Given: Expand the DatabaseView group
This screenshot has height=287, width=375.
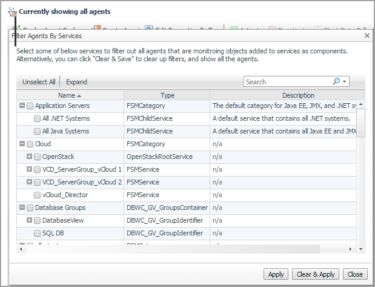Looking at the screenshot, I should (x=30, y=220).
